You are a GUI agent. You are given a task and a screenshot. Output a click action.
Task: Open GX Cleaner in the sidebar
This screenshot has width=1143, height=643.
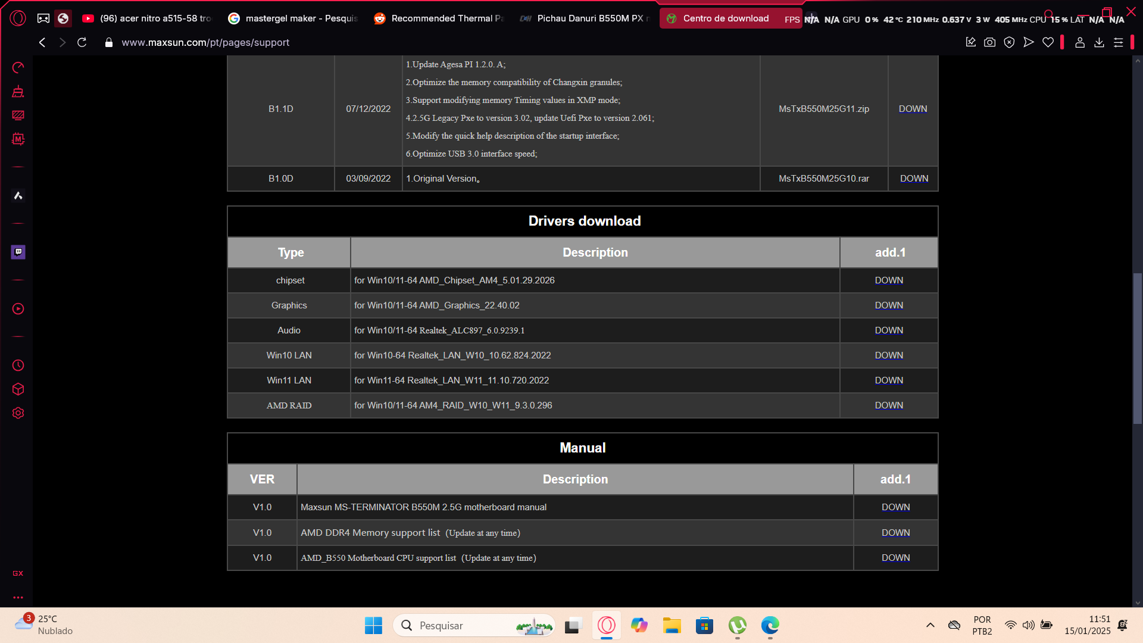pos(18,91)
